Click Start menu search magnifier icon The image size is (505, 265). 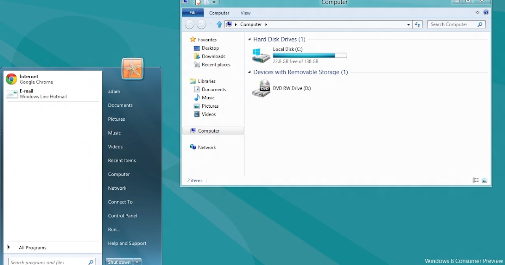(x=90, y=262)
